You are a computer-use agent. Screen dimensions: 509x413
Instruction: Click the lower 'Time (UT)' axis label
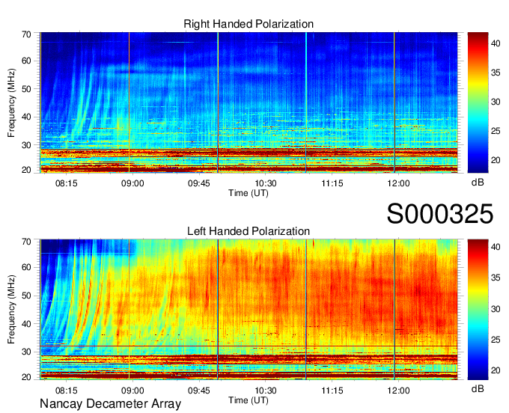coord(249,400)
